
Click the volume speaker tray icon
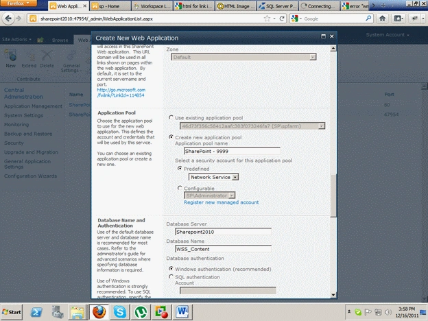388,311
